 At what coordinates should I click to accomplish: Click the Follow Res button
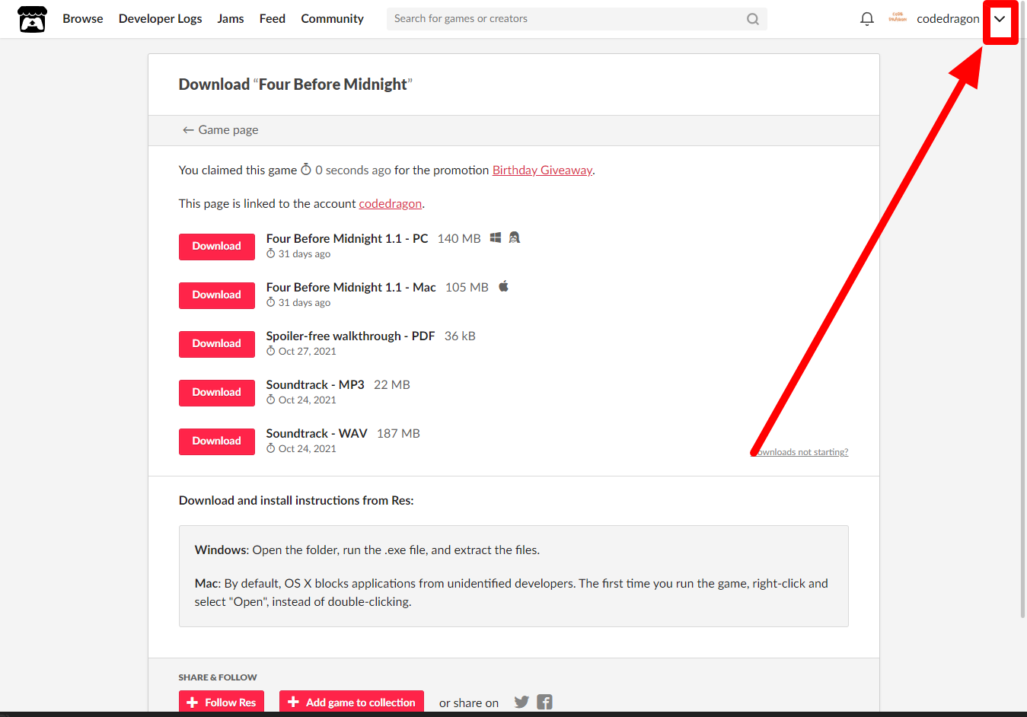point(222,702)
